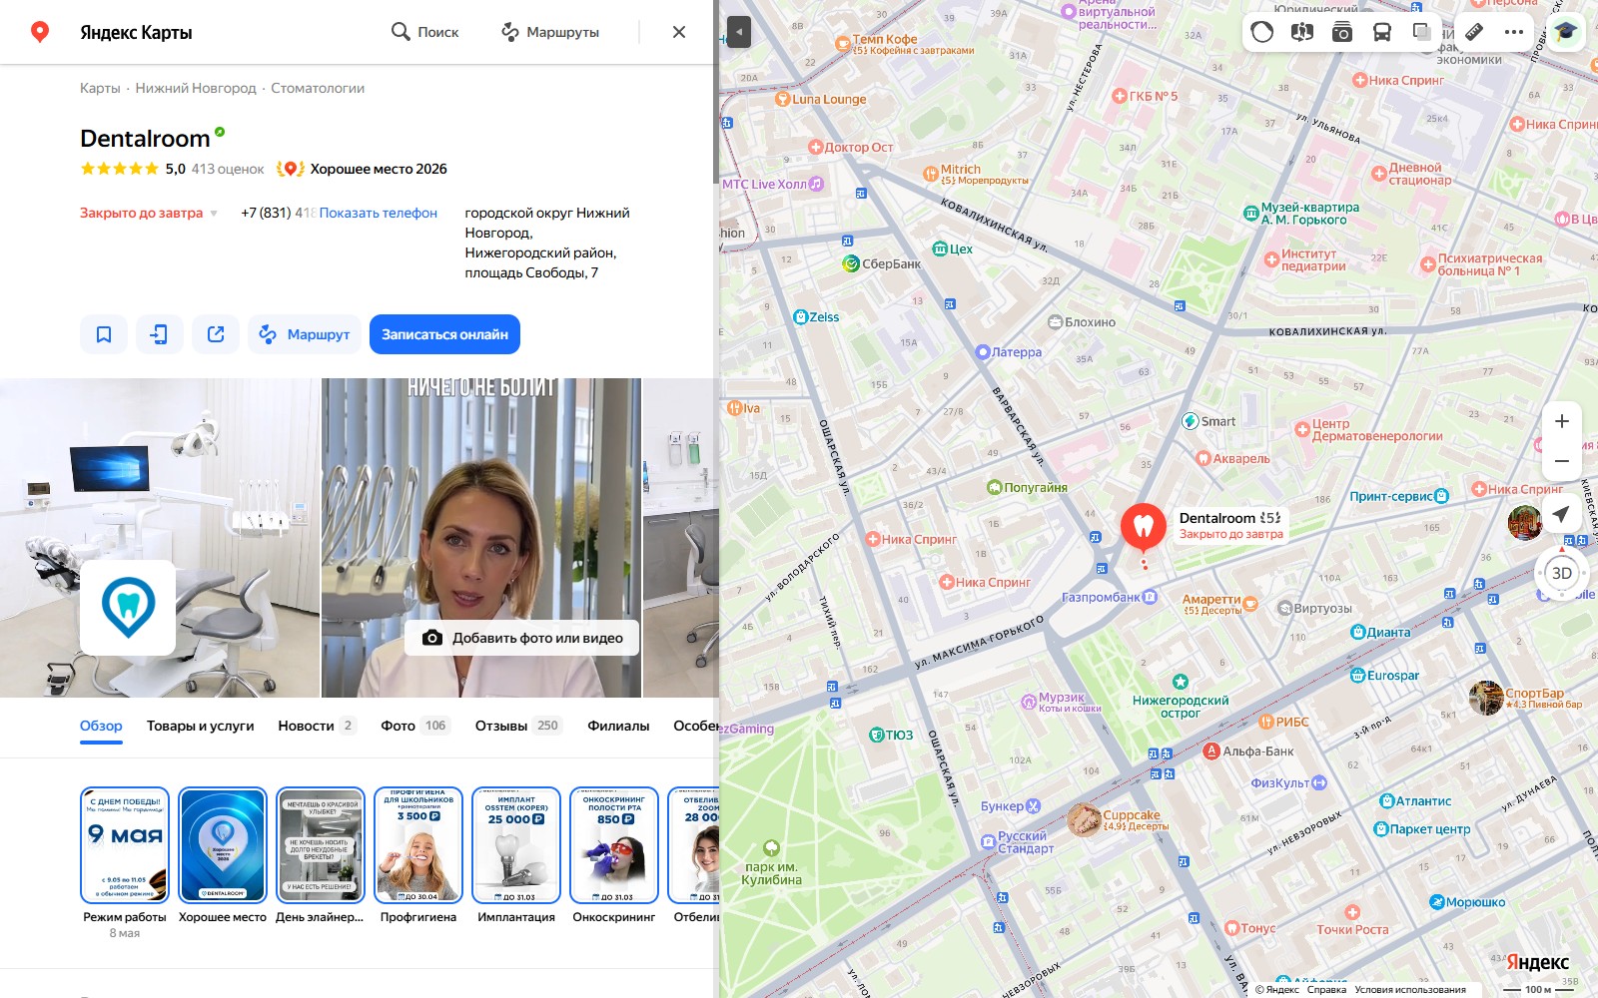Click the Темп Кофе map marker
1598x998 pixels.
pyautogui.click(x=842, y=42)
